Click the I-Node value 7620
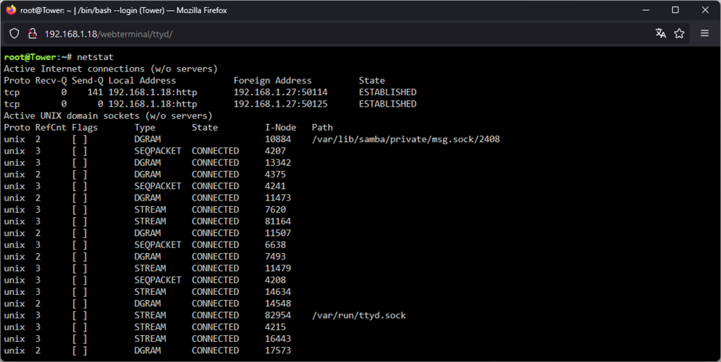 click(x=275, y=210)
